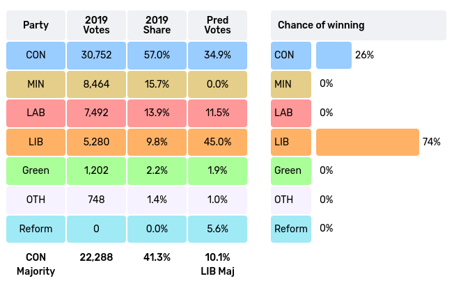Click the Reform party cell in table
The image size is (454, 290).
point(36,228)
